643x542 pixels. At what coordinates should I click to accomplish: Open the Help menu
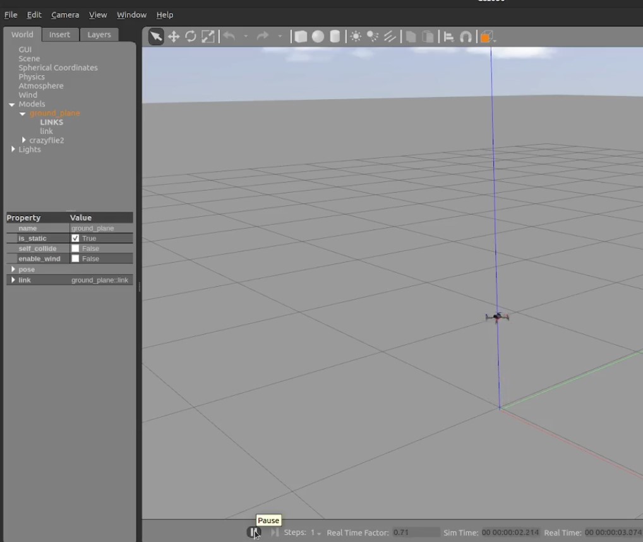click(164, 15)
